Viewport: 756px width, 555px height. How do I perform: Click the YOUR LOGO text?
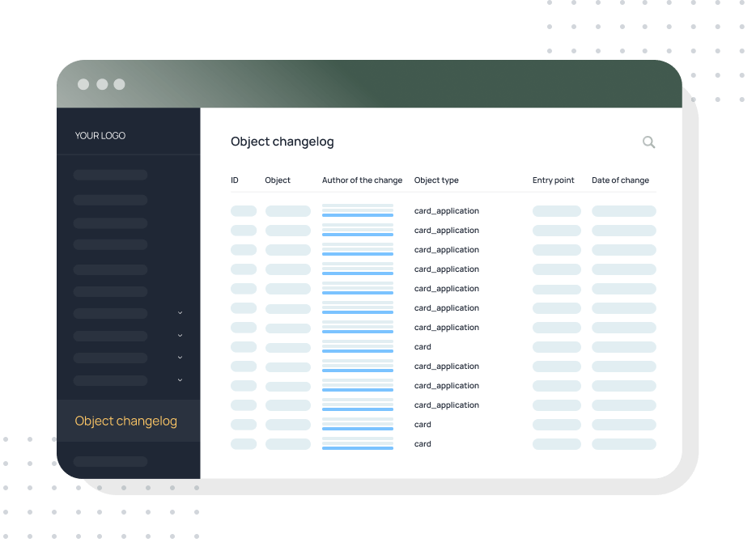100,136
